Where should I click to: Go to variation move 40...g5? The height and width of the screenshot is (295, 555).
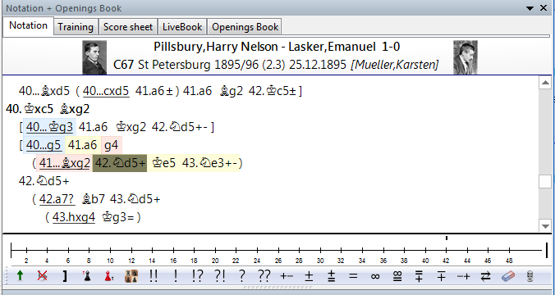point(44,145)
